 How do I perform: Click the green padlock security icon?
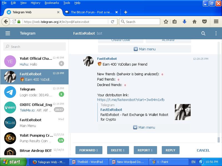point(19,22)
